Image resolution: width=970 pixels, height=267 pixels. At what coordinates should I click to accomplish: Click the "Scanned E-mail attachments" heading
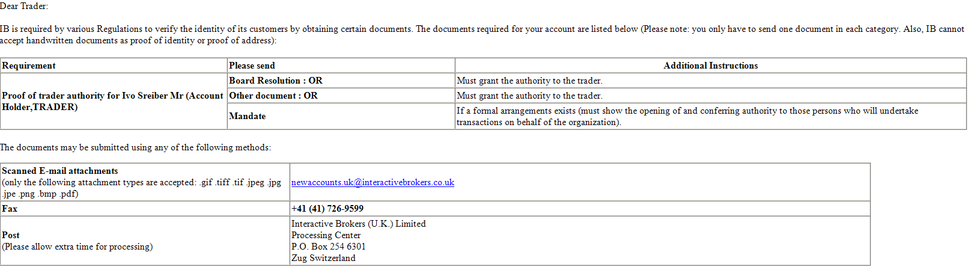(60, 171)
